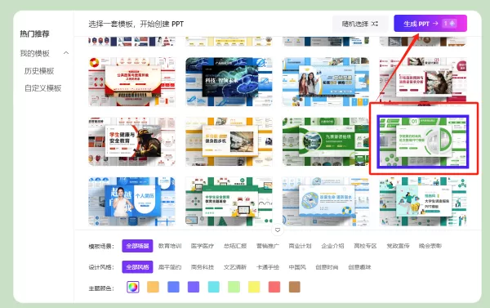Click the 选择一套模板，开始创建 PPT heading
This screenshot has height=308, width=490.
click(x=136, y=24)
